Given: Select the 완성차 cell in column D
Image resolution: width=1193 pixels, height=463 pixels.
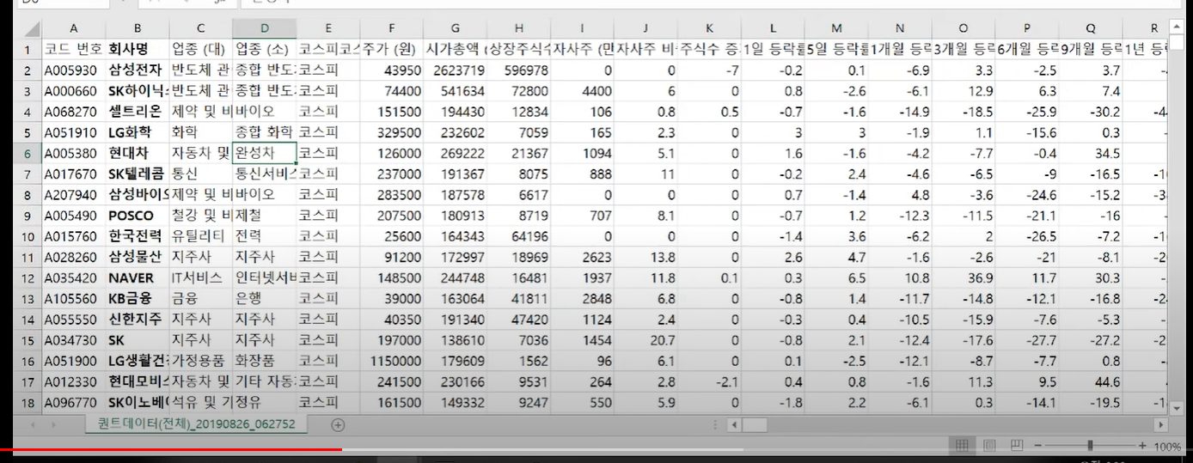Looking at the screenshot, I should [265, 154].
